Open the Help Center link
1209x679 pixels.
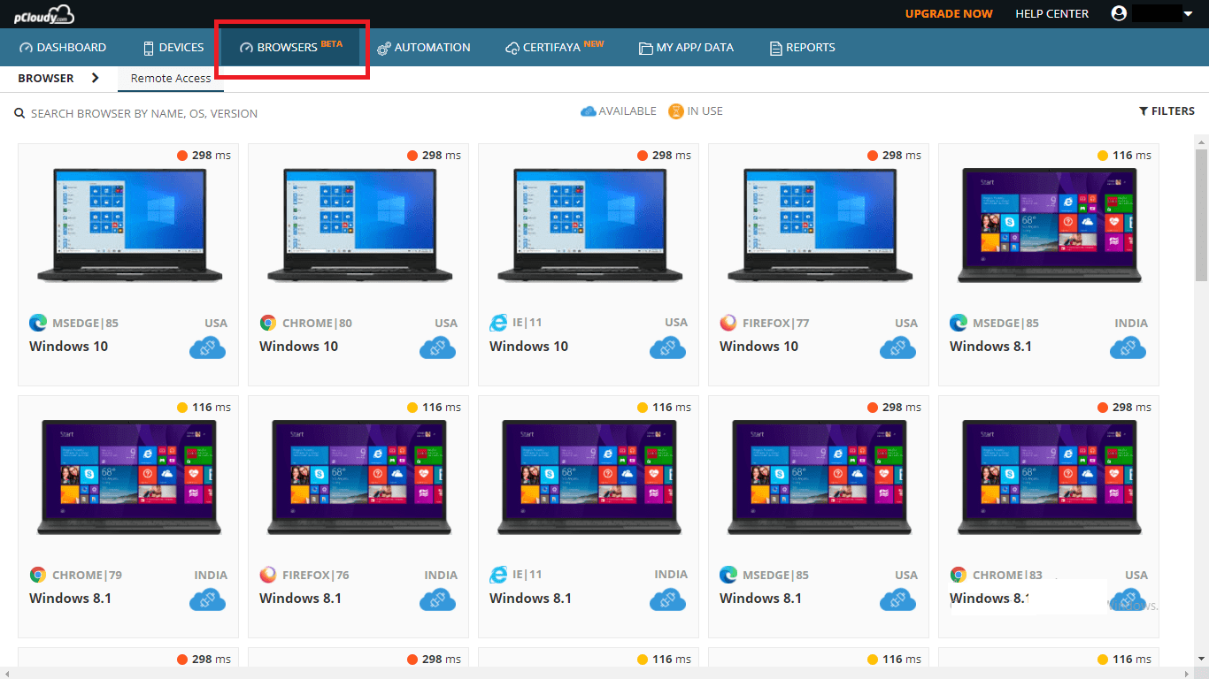point(1051,14)
